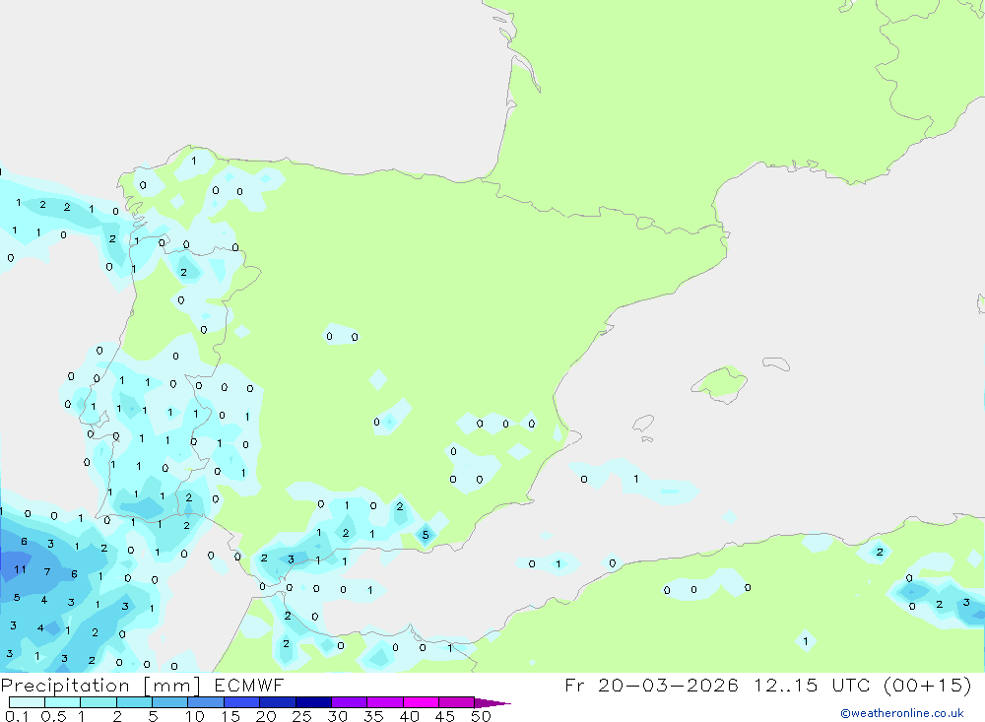Select the 5–10 mm legend color box
The image size is (985, 722).
[x=170, y=702]
